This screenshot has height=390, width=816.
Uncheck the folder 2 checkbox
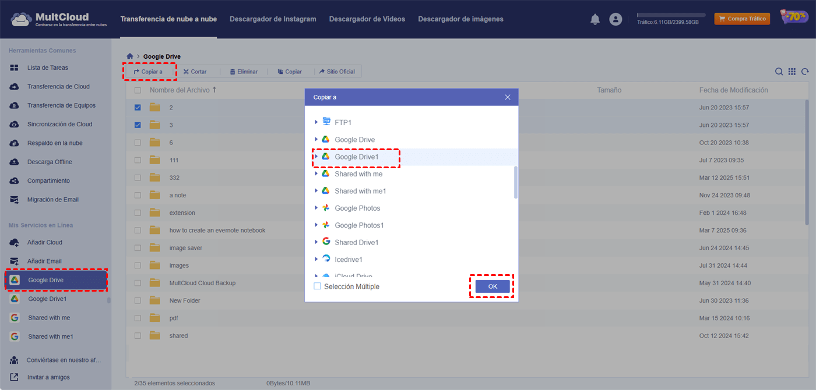click(x=138, y=108)
